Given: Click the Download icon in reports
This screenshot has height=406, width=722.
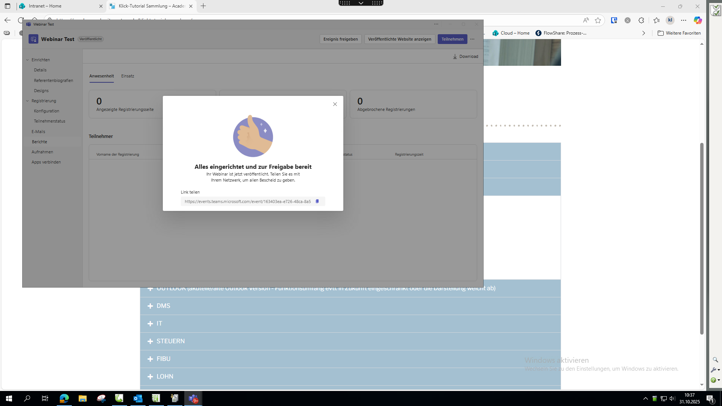Looking at the screenshot, I should point(455,56).
